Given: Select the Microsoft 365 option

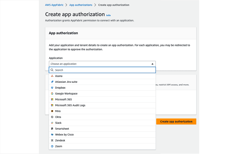Looking at the screenshot, I should pyautogui.click(x=102, y=99).
